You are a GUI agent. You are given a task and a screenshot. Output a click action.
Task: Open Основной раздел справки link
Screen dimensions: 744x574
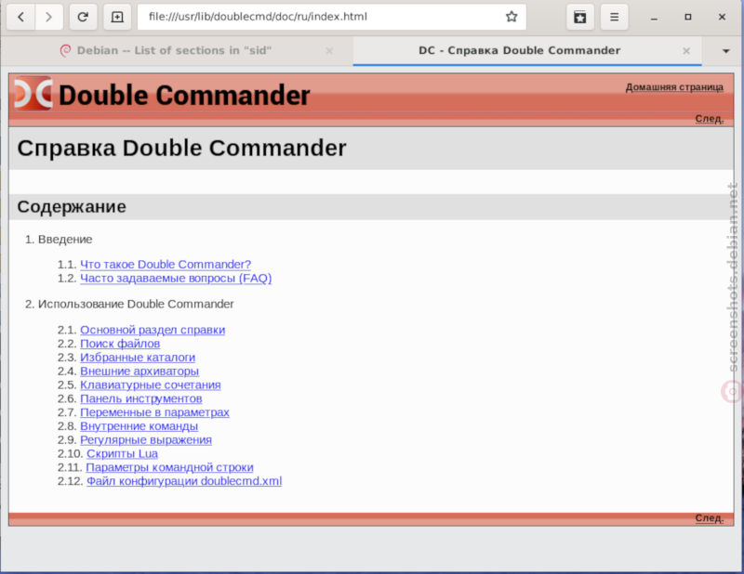tap(153, 330)
